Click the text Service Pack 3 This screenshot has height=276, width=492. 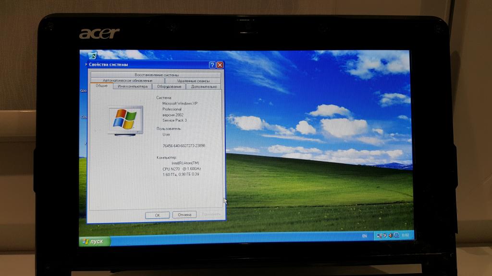pyautogui.click(x=174, y=120)
